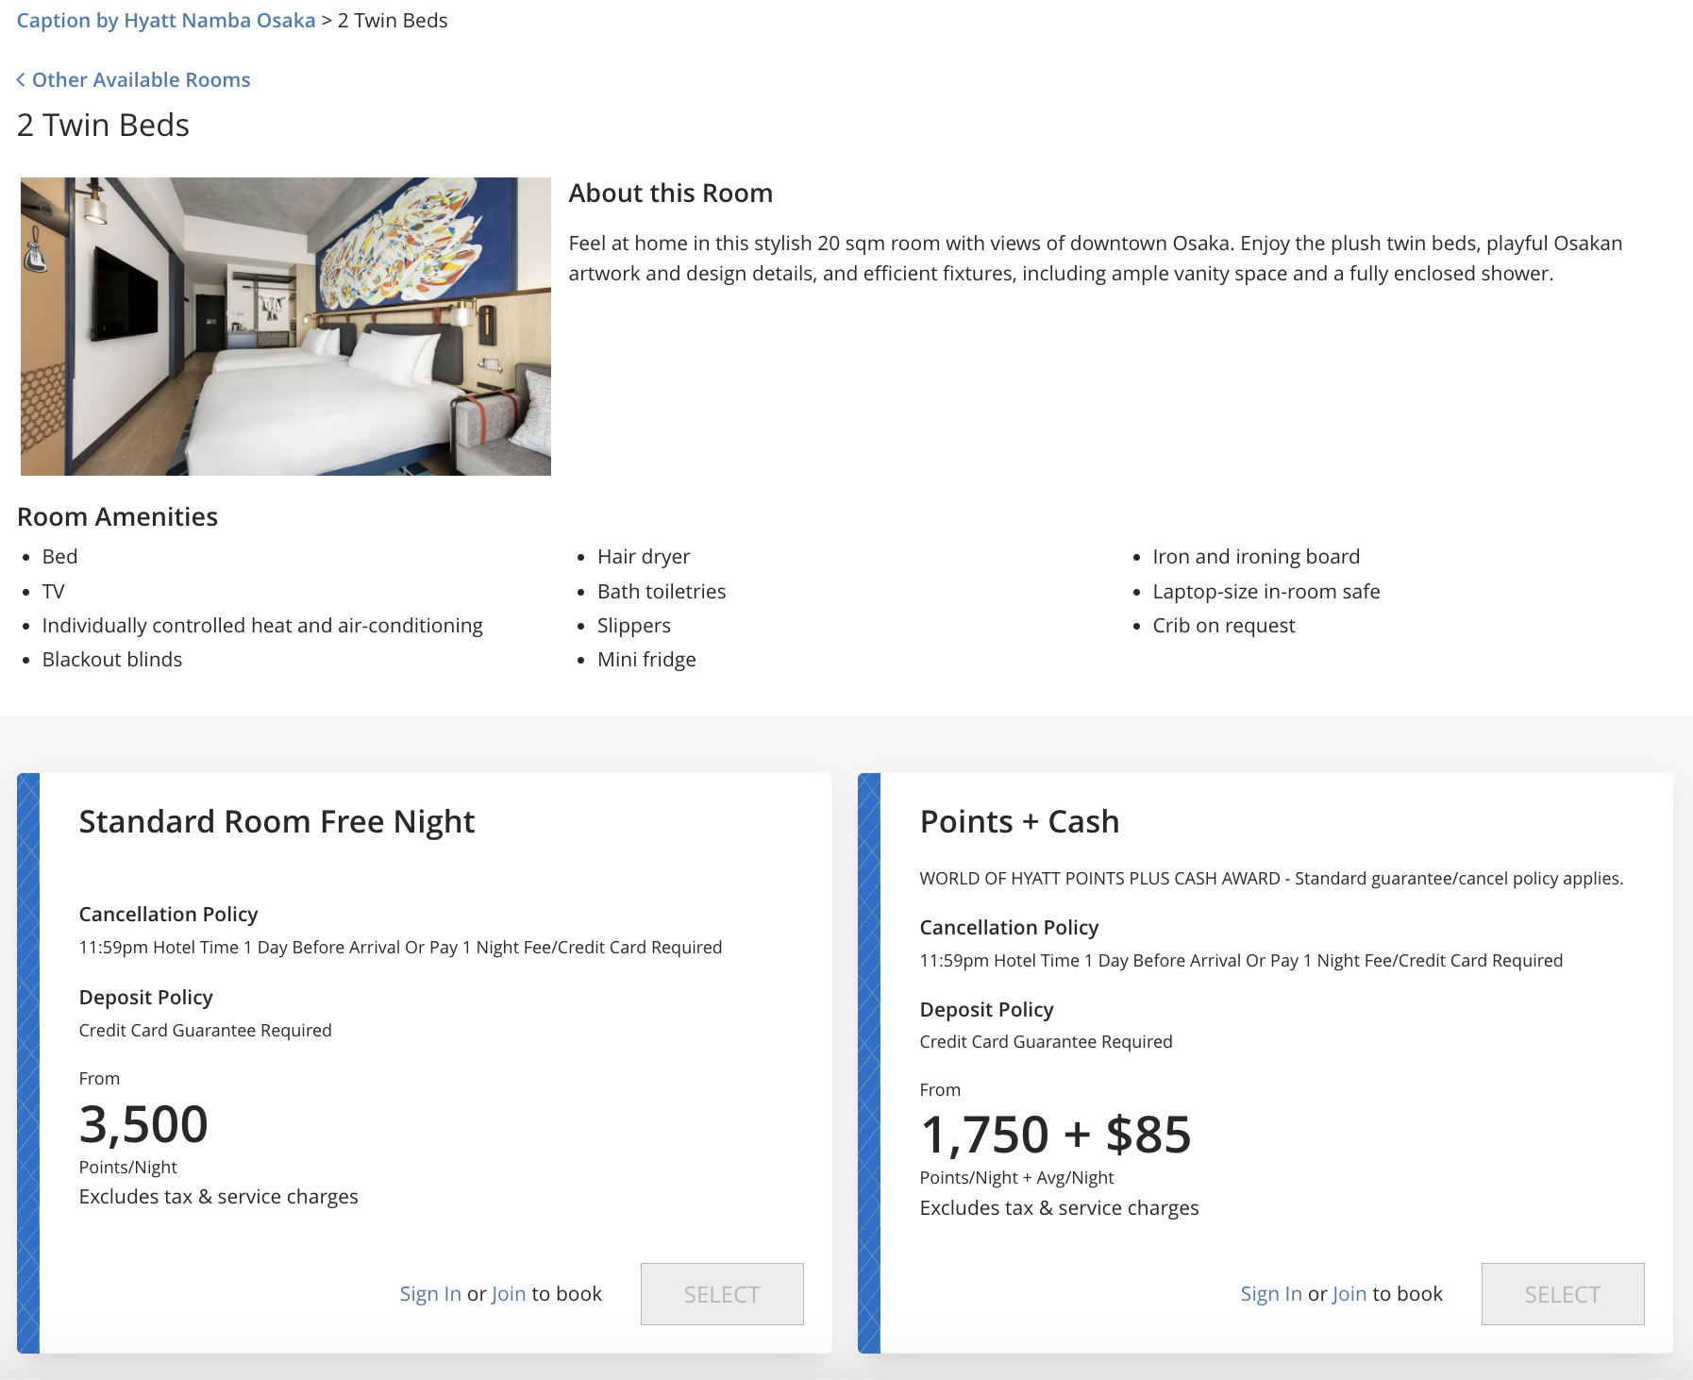Click Join in Standard Room Free Night card
Image resolution: width=1693 pixels, height=1380 pixels.
click(x=509, y=1294)
